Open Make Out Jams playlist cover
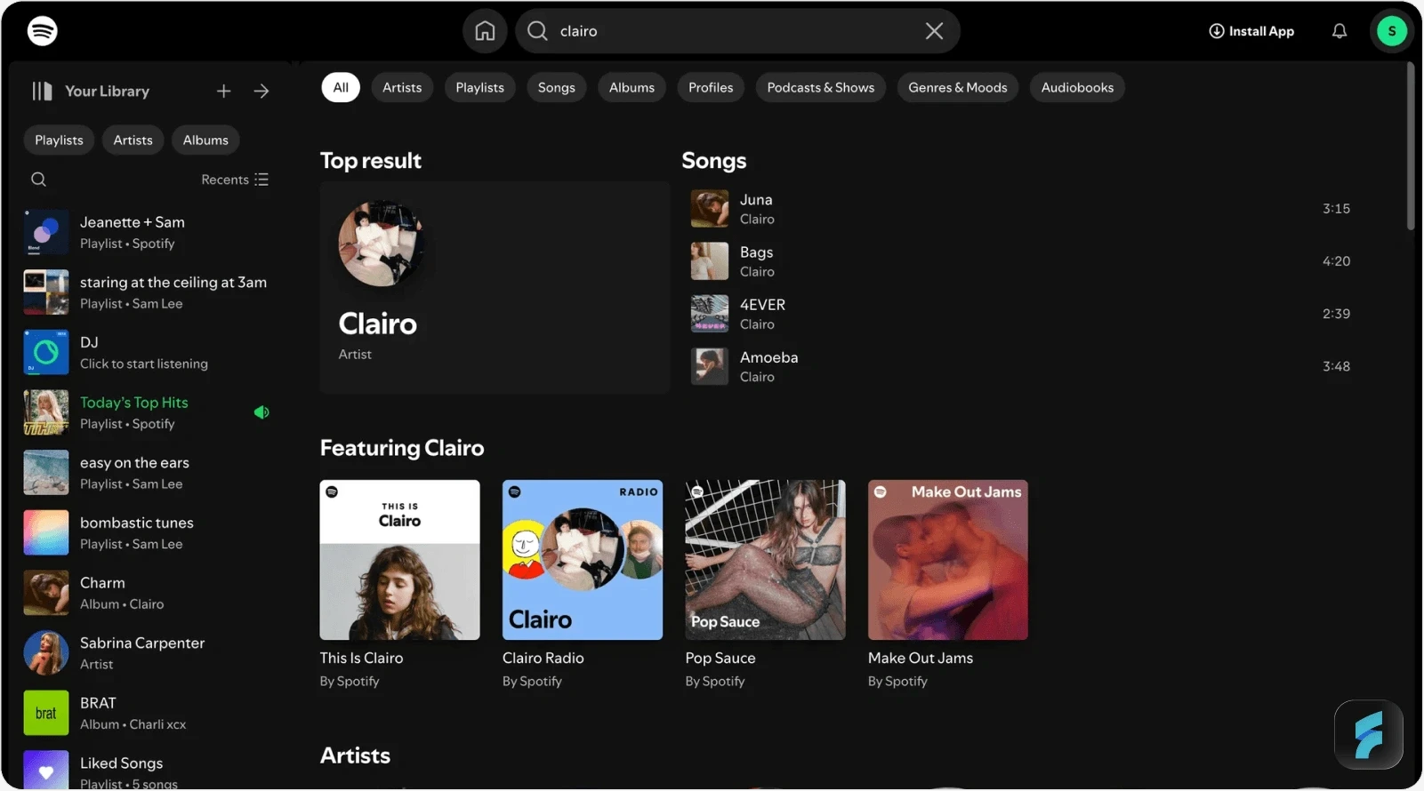The width and height of the screenshot is (1424, 791). [x=948, y=560]
